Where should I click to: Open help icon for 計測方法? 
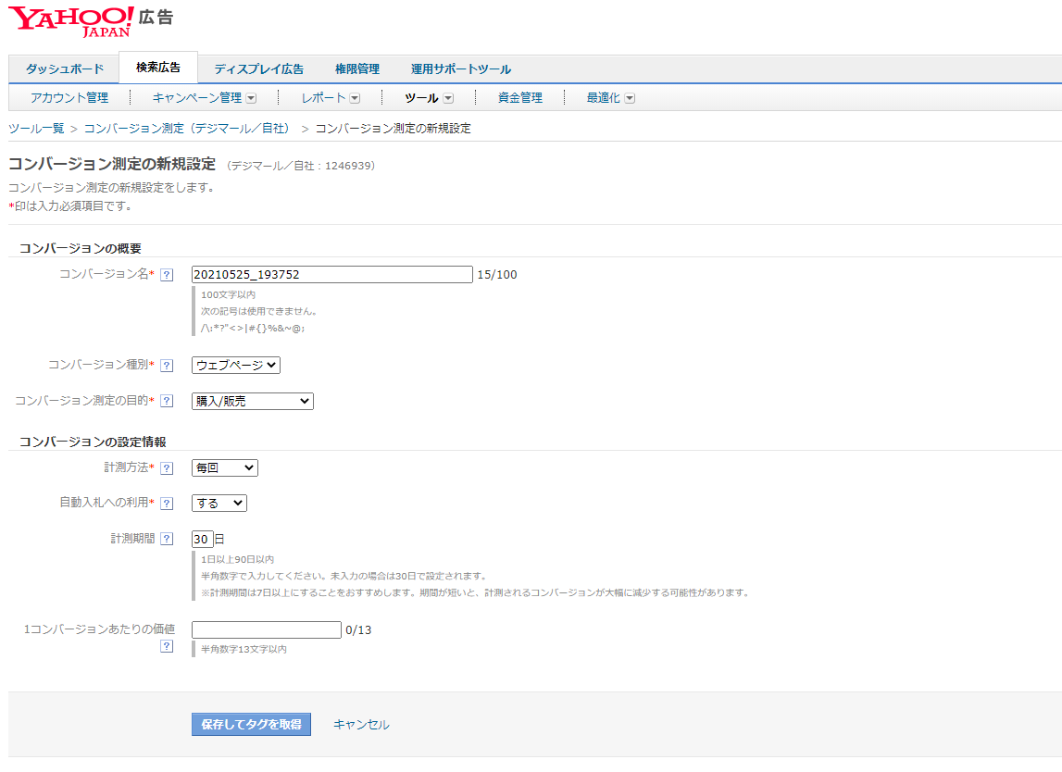coord(167,468)
